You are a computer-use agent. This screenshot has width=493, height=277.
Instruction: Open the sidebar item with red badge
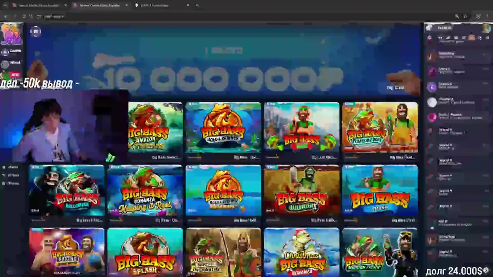[11, 75]
